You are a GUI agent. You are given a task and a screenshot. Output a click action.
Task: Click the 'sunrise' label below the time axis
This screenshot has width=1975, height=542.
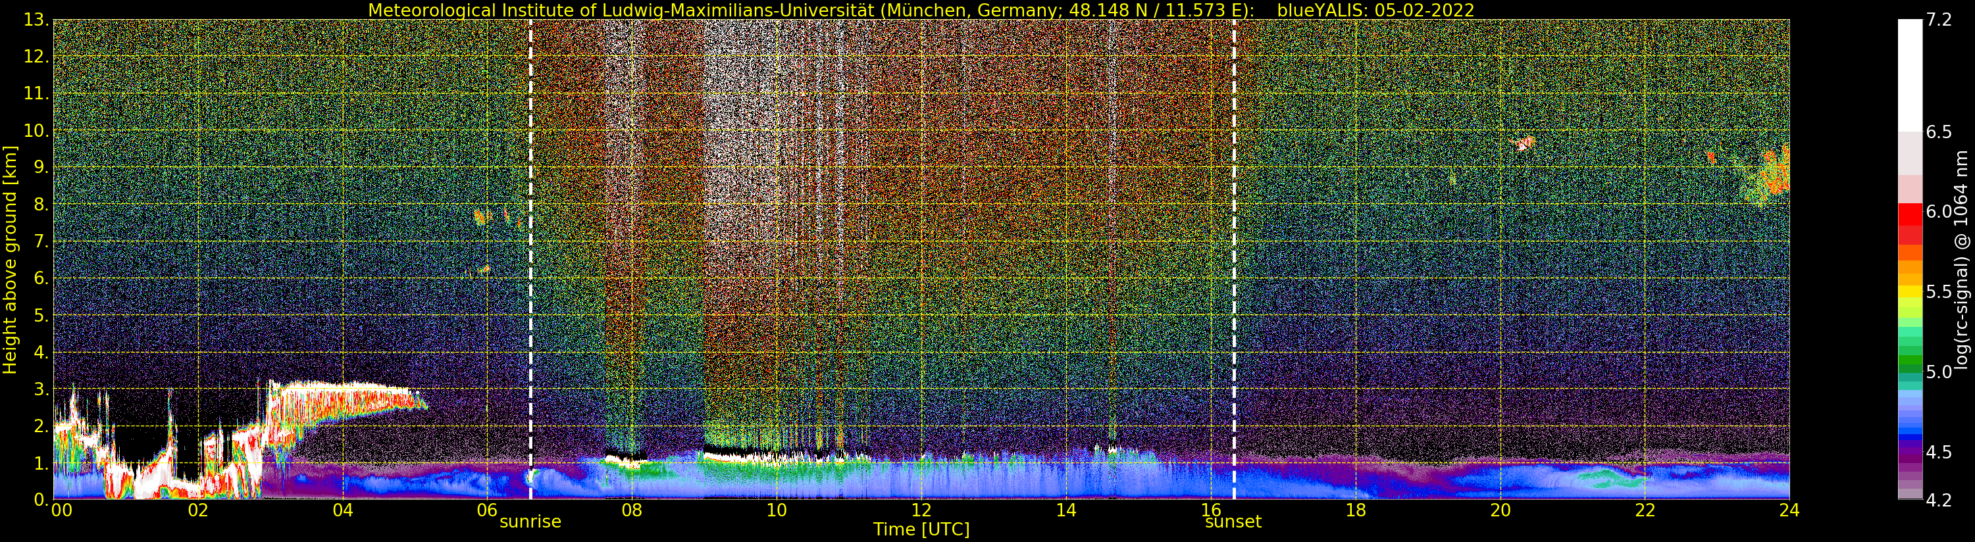tap(530, 522)
